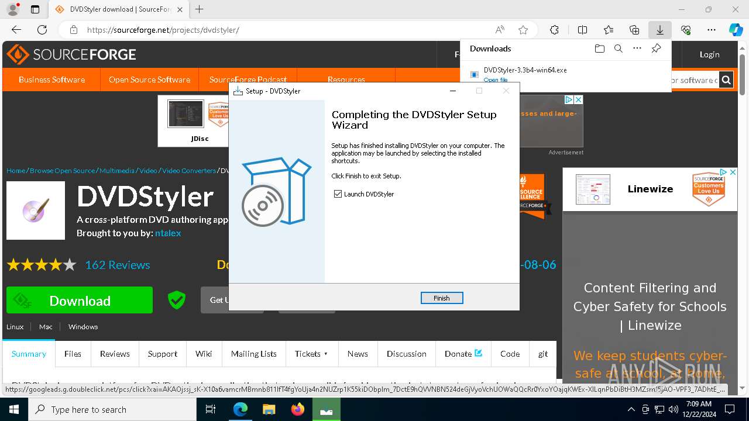
Task: Expand the Tickets dropdown tab
Action: coord(311,353)
